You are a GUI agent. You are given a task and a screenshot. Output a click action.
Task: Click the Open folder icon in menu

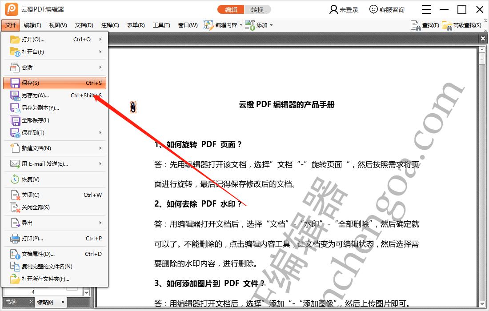coord(15,39)
